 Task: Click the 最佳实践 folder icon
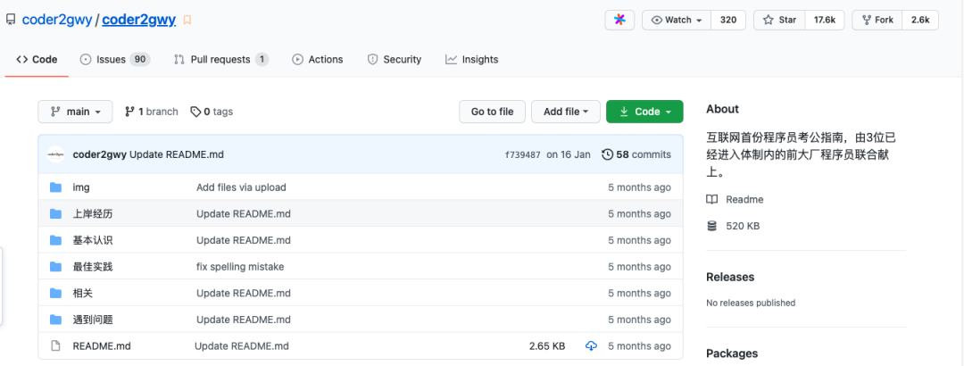coord(56,266)
